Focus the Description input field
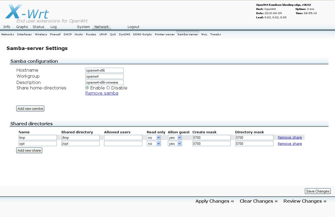The image size is (335, 217). [x=105, y=82]
